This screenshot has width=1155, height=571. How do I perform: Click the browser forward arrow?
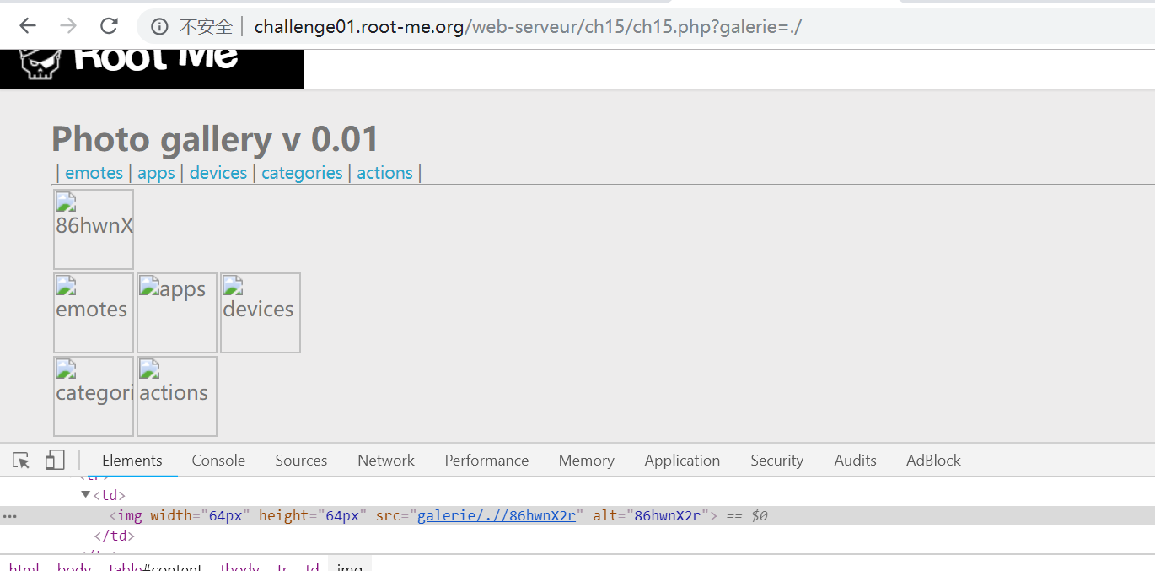coord(68,26)
